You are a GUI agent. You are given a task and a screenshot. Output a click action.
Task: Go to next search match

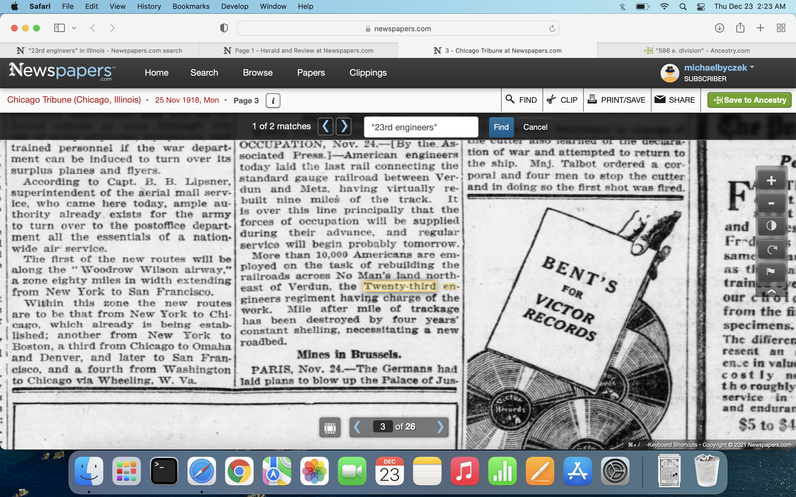point(344,126)
